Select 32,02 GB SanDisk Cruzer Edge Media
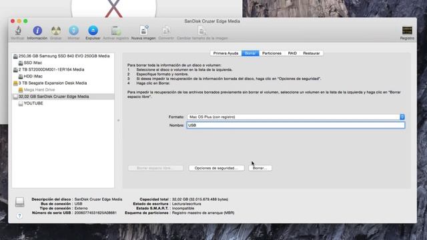The width and height of the screenshot is (427, 240). 63,97
